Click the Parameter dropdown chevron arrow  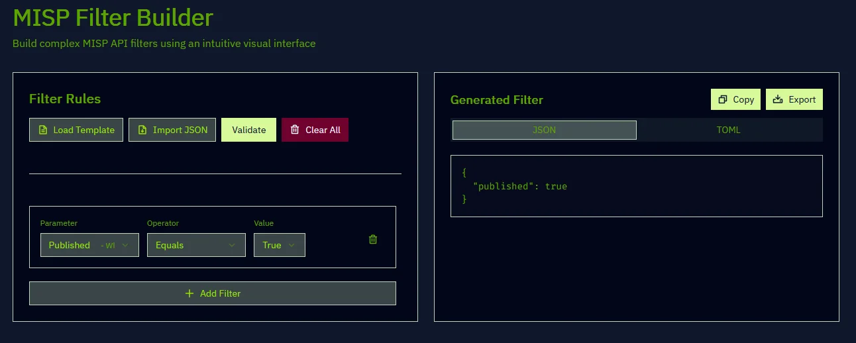tap(126, 245)
